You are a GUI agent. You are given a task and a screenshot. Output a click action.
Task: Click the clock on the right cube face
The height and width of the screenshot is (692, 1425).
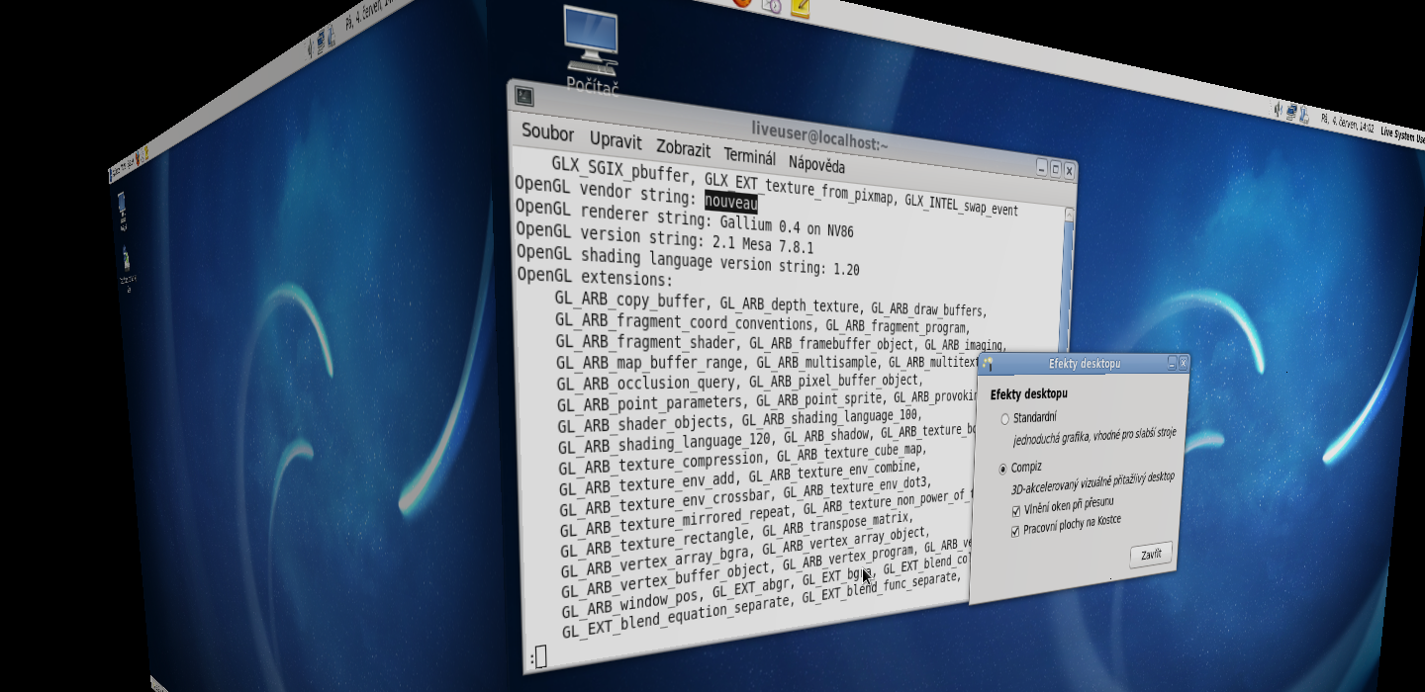pos(1347,125)
